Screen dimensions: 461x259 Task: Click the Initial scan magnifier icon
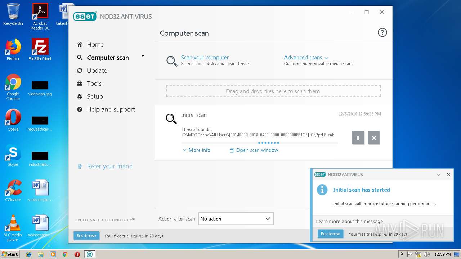click(171, 118)
